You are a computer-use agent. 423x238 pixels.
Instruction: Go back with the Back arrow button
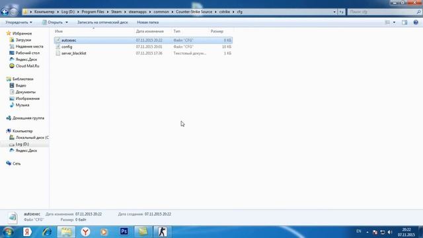[5, 12]
